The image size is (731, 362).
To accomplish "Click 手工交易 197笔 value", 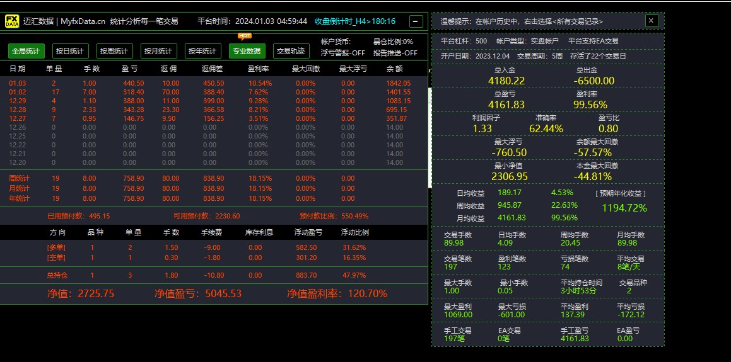I will click(x=454, y=339).
